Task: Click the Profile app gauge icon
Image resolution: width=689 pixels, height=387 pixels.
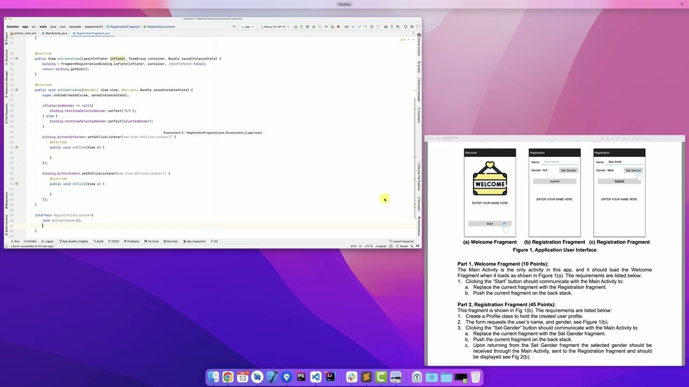Action: pyautogui.click(x=326, y=26)
